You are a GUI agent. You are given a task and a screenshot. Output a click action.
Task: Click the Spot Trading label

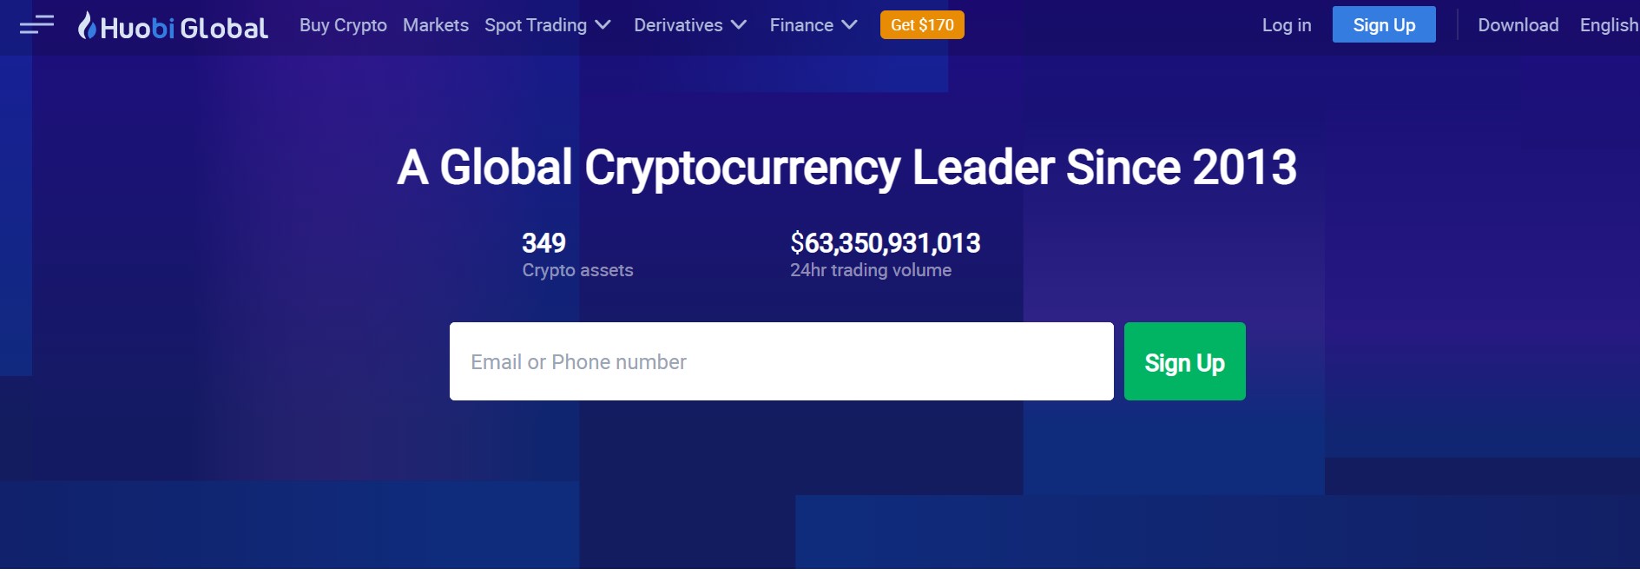tap(537, 25)
